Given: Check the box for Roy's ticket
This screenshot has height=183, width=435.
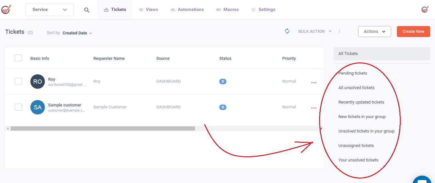Looking at the screenshot, I should (x=18, y=81).
